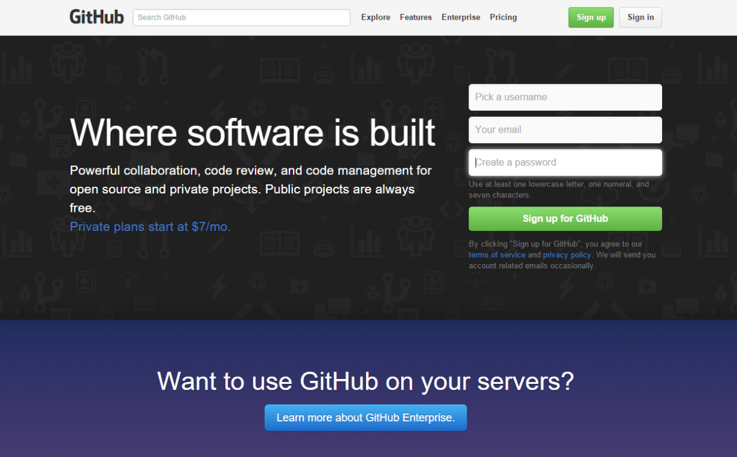Viewport: 737px width, 457px height.
Task: Follow the Private plans start at $7/mo link
Action: point(150,227)
